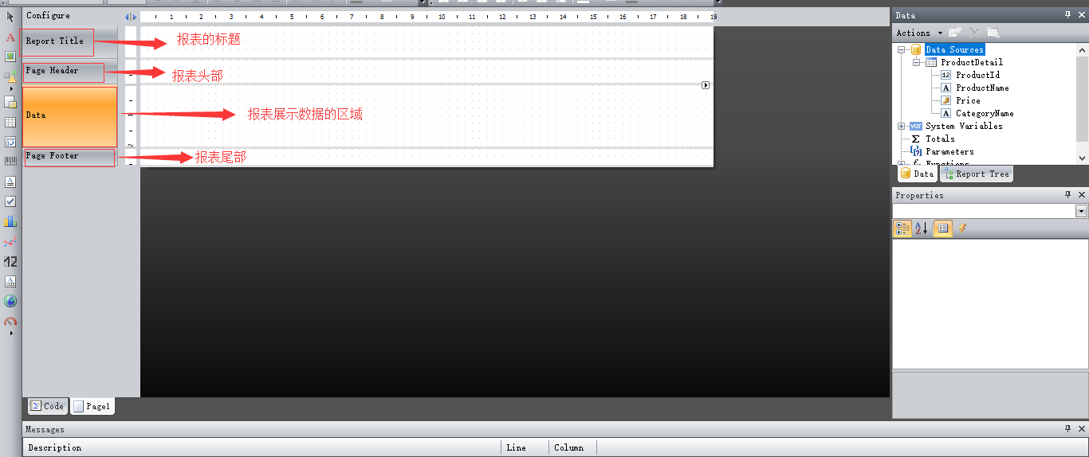Open the Report Tree tab
Image resolution: width=1089 pixels, height=457 pixels.
[977, 174]
